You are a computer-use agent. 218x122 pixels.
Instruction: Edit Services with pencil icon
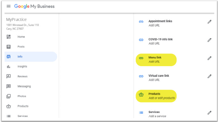coord(209,113)
